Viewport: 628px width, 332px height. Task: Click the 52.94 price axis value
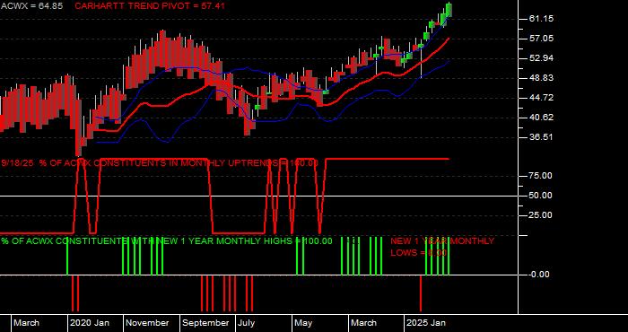click(x=541, y=58)
